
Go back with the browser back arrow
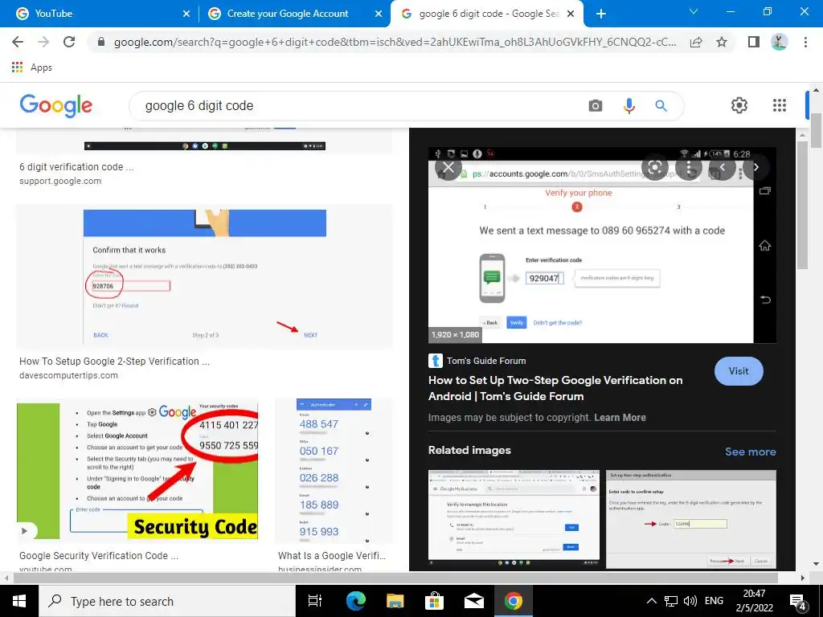pyautogui.click(x=18, y=42)
